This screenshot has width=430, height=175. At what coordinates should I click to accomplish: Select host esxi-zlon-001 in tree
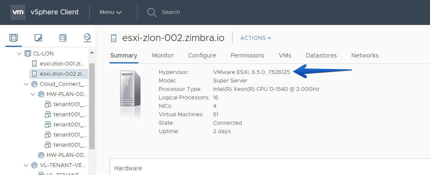point(62,63)
